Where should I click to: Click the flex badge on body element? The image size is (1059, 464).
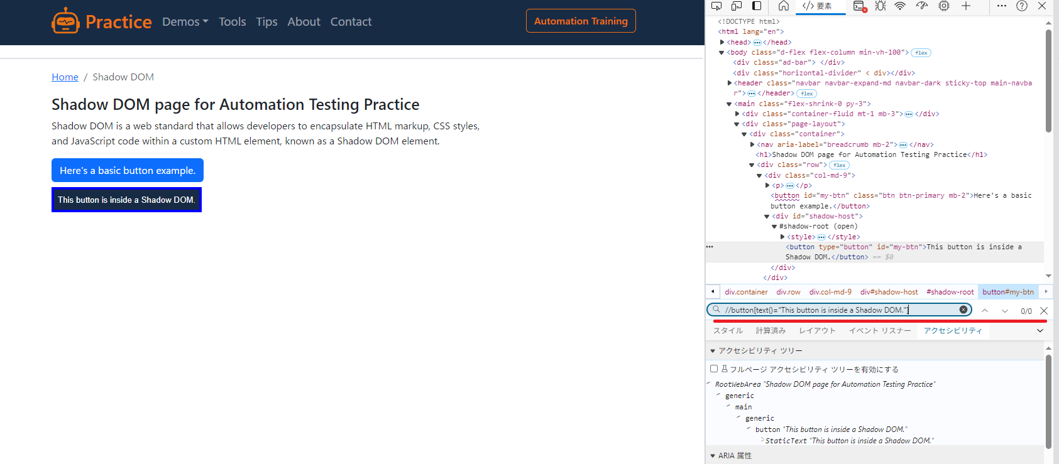click(x=921, y=53)
